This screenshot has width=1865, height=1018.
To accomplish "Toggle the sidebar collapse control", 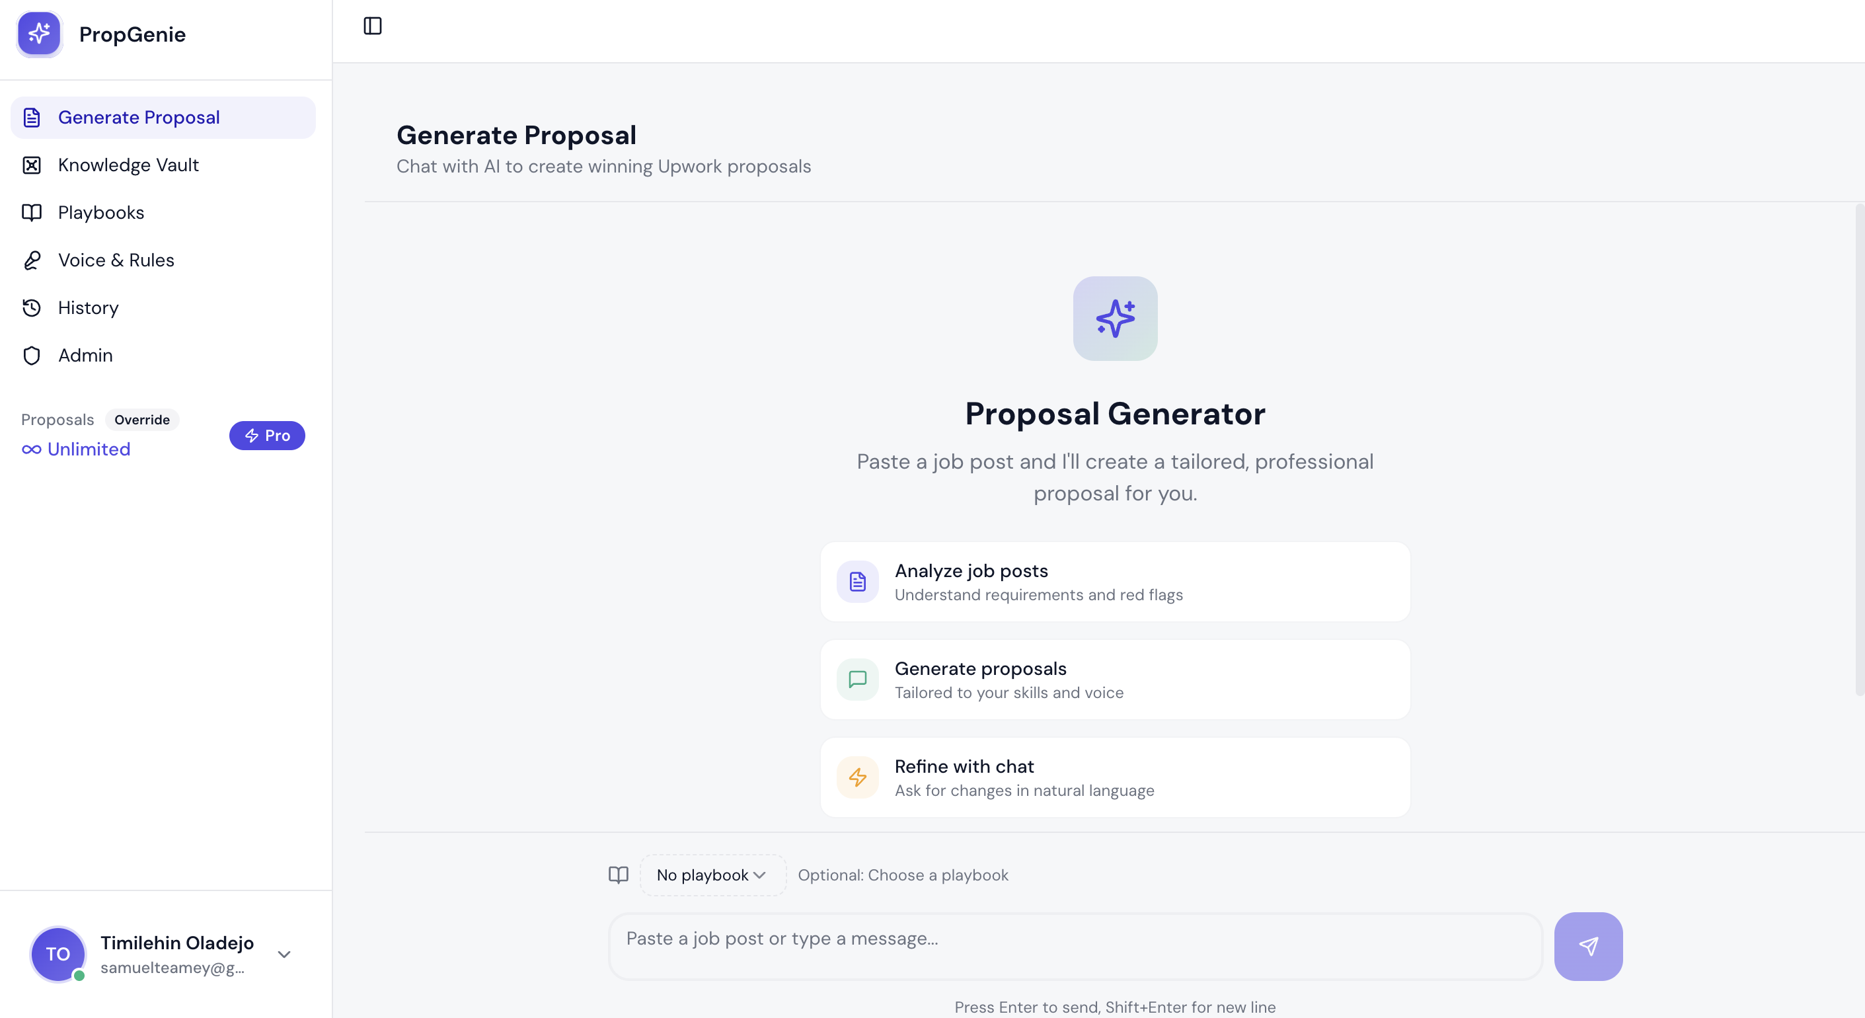I will (x=372, y=26).
